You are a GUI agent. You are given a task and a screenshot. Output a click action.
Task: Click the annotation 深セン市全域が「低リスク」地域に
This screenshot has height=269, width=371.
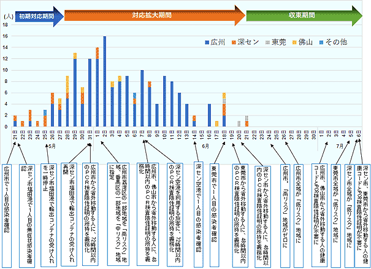click(x=350, y=216)
